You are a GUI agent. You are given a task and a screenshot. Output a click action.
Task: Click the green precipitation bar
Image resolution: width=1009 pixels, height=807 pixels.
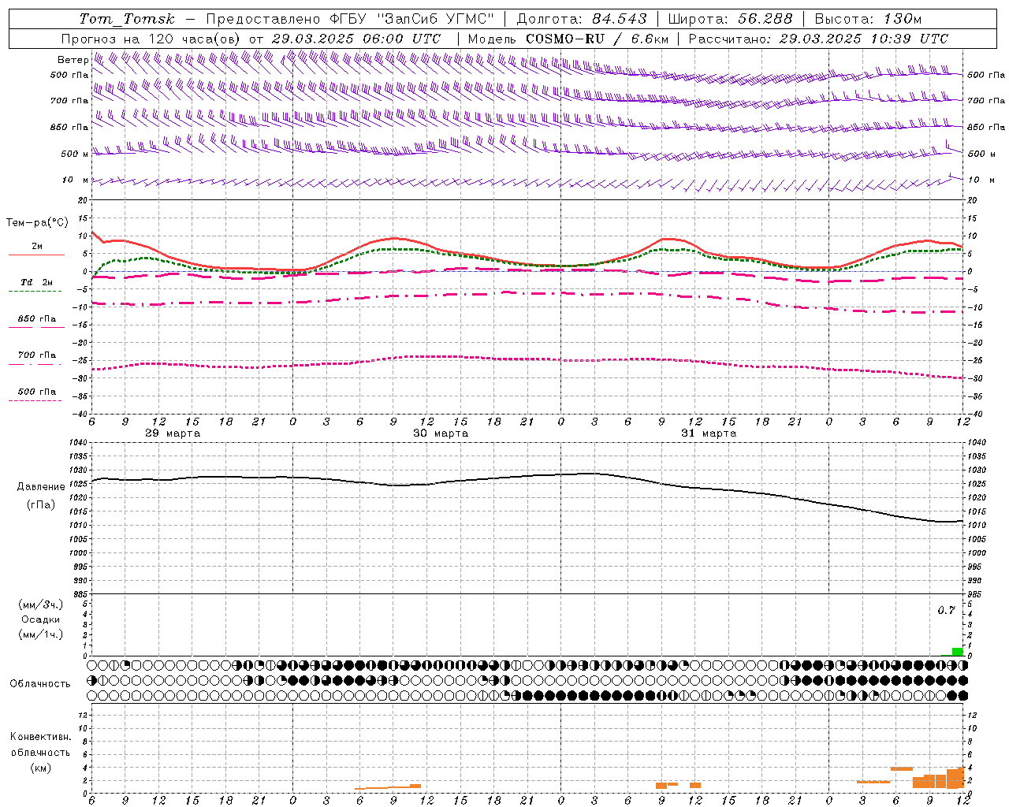point(957,652)
